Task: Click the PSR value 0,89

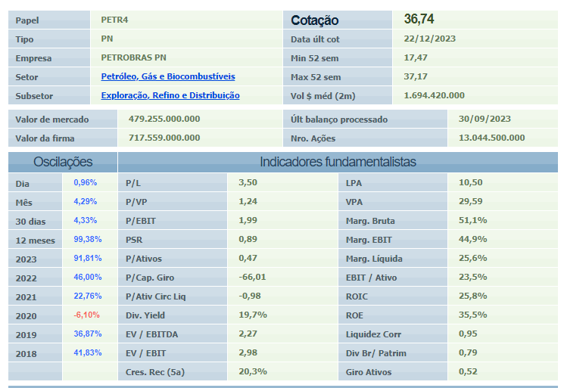Action: click(x=248, y=239)
